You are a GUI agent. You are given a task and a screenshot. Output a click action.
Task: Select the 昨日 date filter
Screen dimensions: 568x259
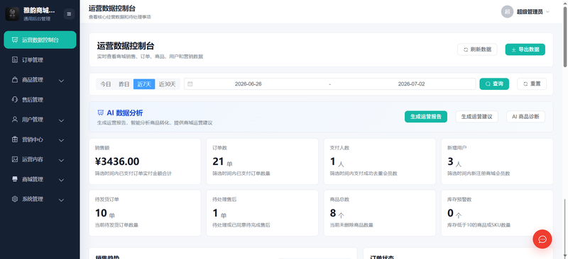click(x=124, y=84)
